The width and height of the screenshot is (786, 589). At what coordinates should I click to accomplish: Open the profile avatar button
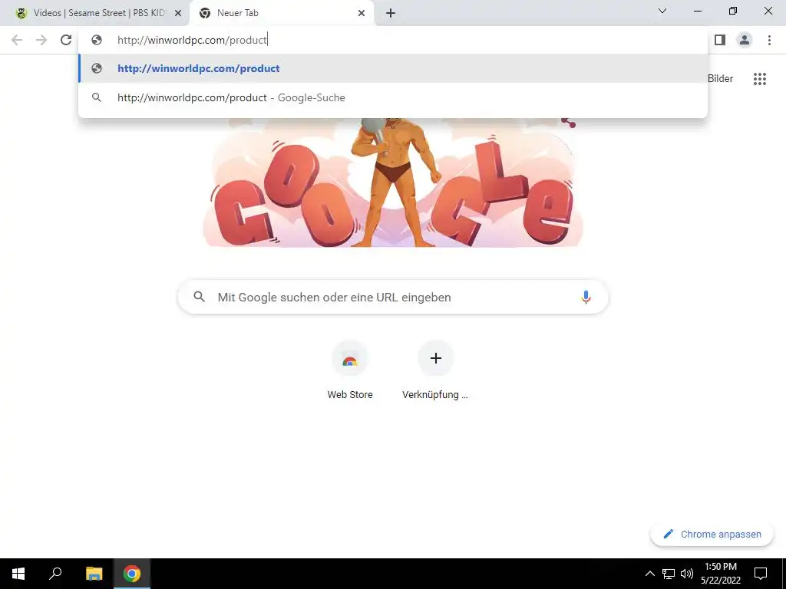(745, 40)
